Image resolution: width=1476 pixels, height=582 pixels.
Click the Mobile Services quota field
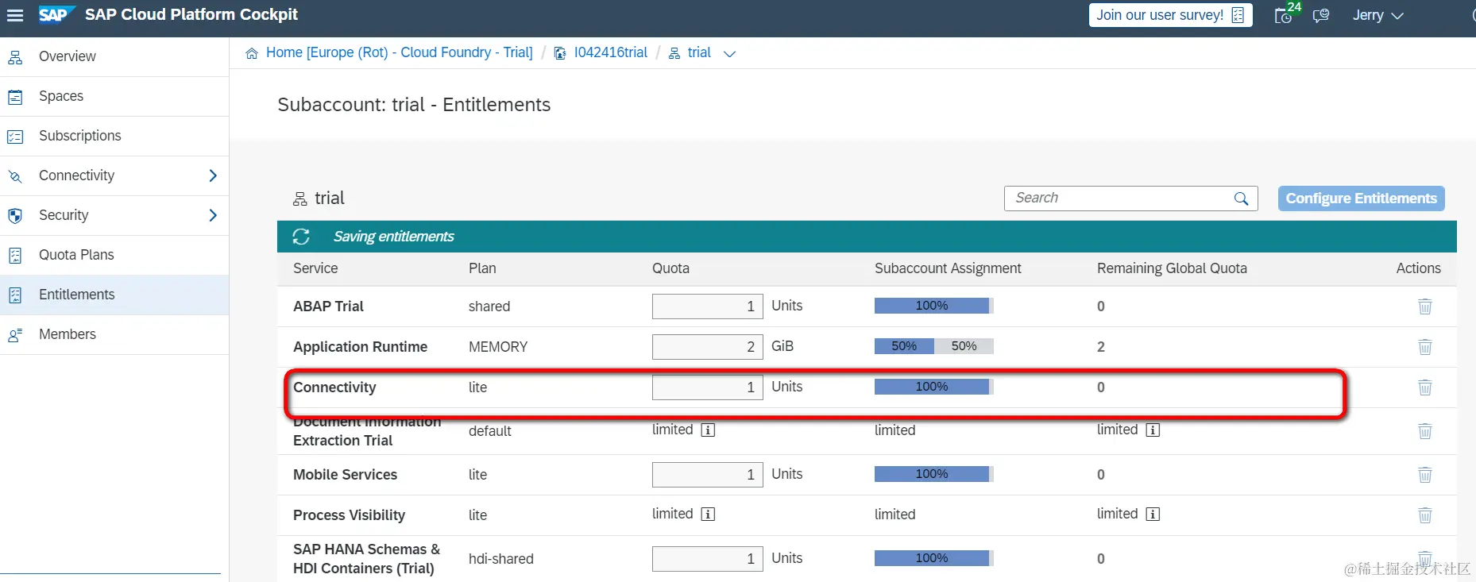click(x=707, y=475)
